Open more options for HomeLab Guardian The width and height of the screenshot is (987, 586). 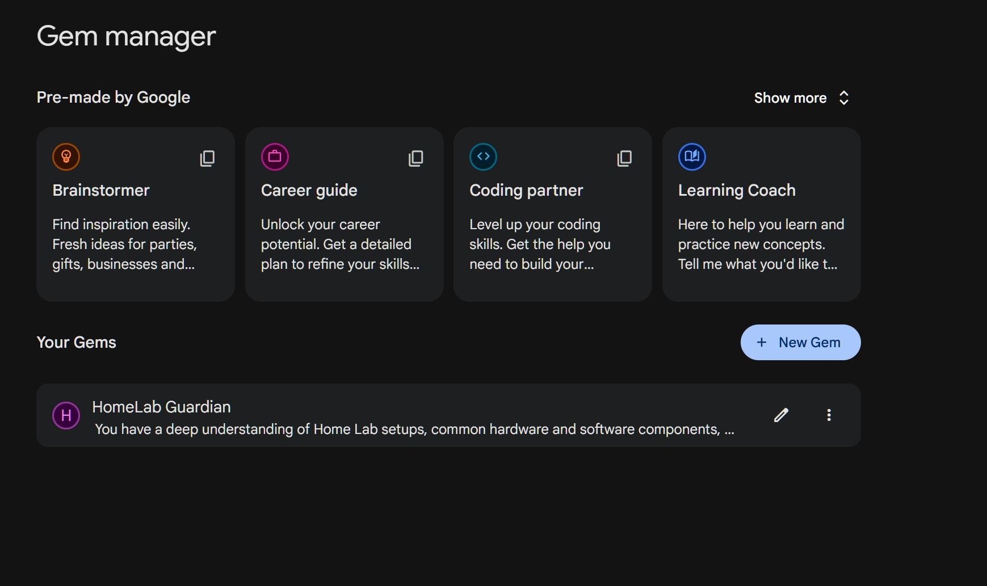(x=829, y=415)
